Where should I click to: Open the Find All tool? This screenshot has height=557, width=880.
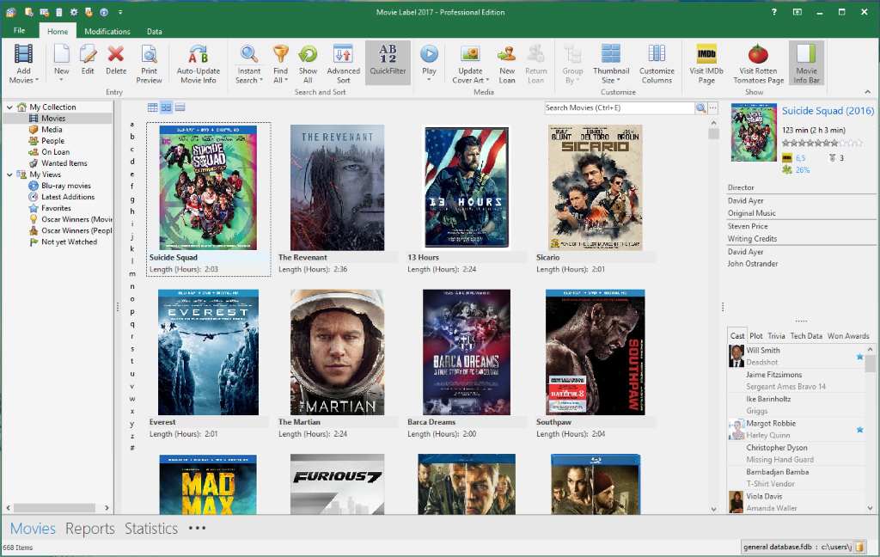[x=281, y=64]
